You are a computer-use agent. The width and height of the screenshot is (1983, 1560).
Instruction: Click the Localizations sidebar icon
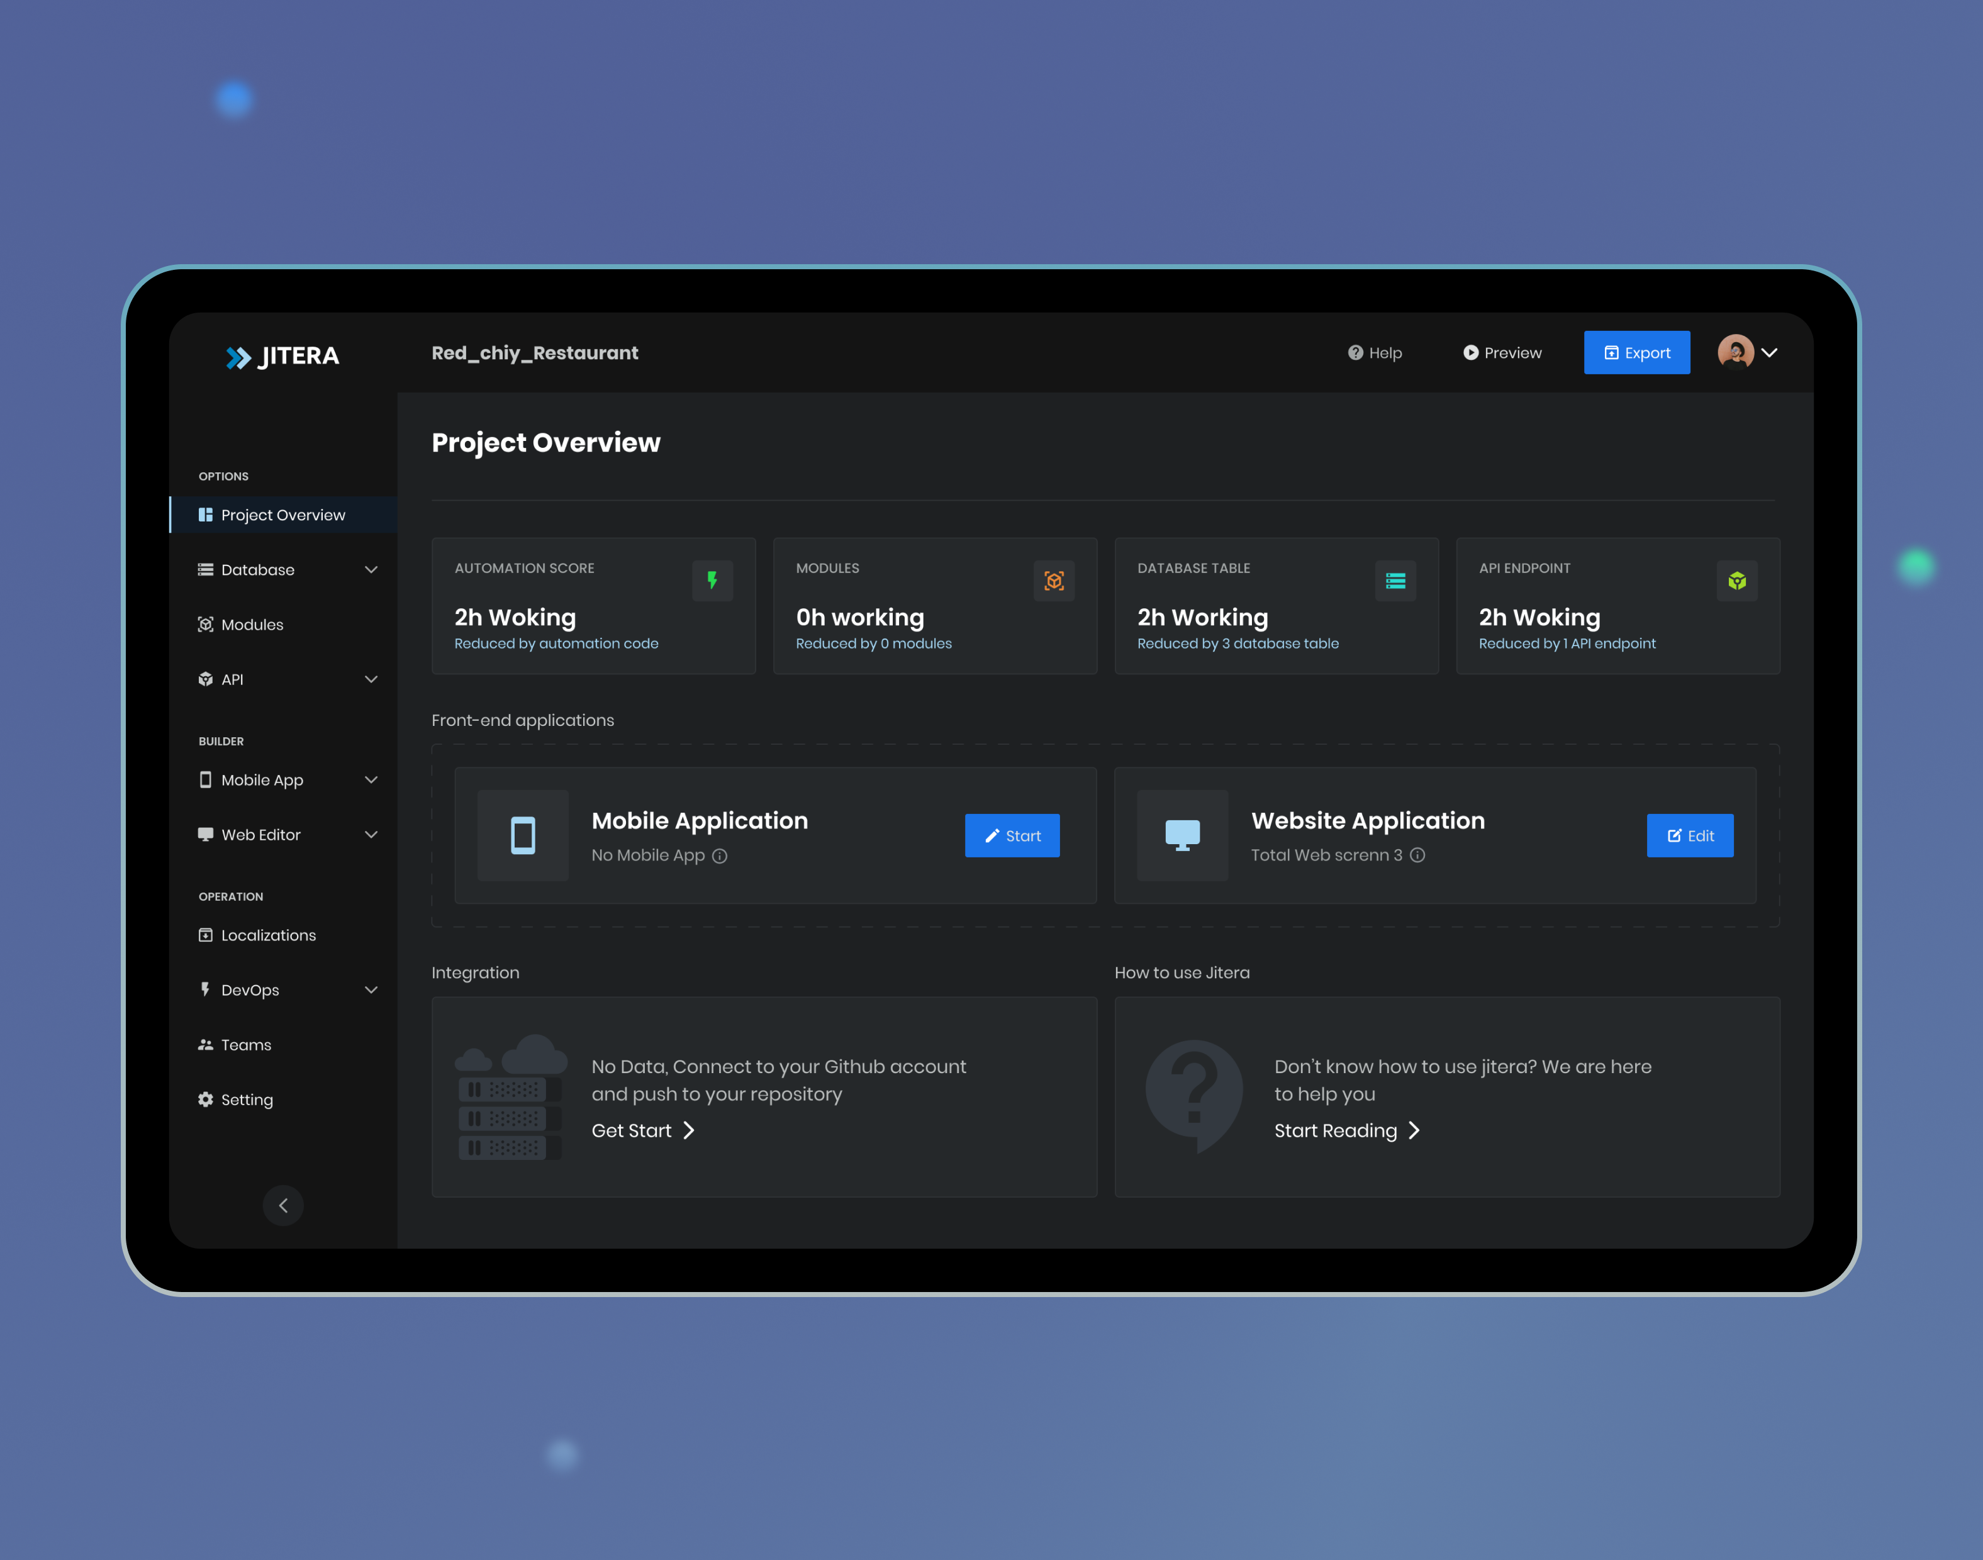(x=206, y=935)
